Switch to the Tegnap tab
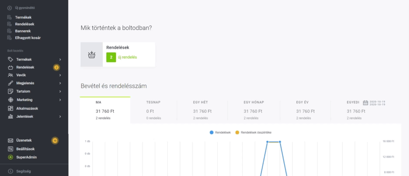409x176 pixels. coord(153,110)
